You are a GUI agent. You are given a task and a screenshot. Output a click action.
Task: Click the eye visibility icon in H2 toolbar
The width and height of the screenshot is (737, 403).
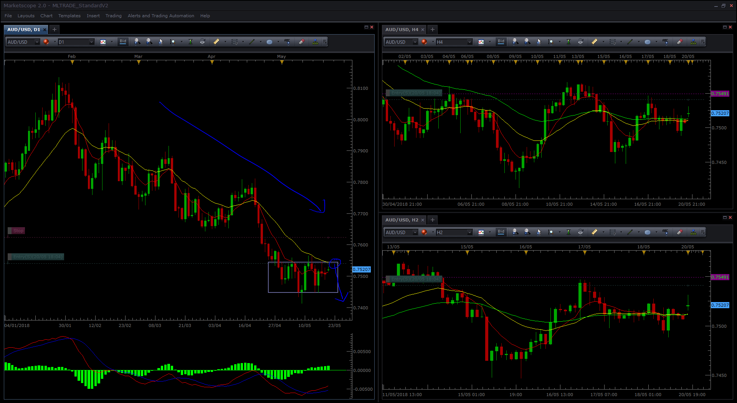[580, 232]
